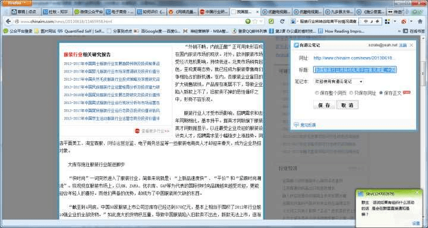Screen dimensions: 428x228
Task: Reload the page with the refresh icon
Action: (x=282, y=21)
